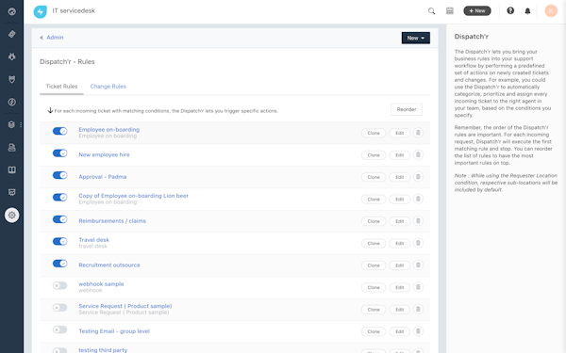Switch to the Ticket Rules tab
566x353 pixels.
pos(61,87)
